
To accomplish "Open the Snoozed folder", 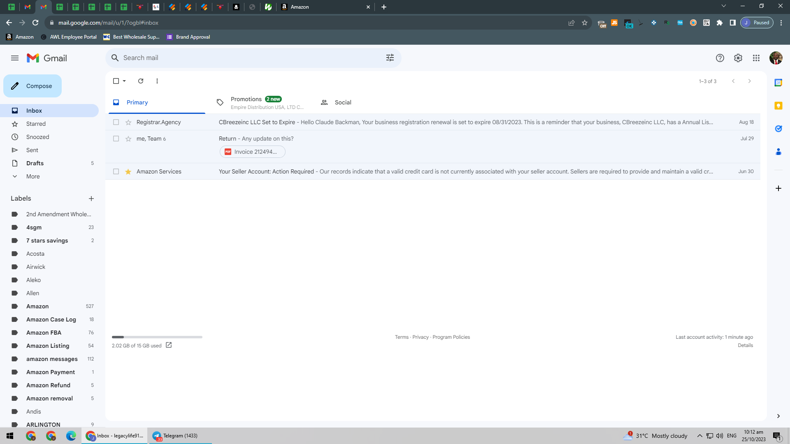I will tap(49, 137).
